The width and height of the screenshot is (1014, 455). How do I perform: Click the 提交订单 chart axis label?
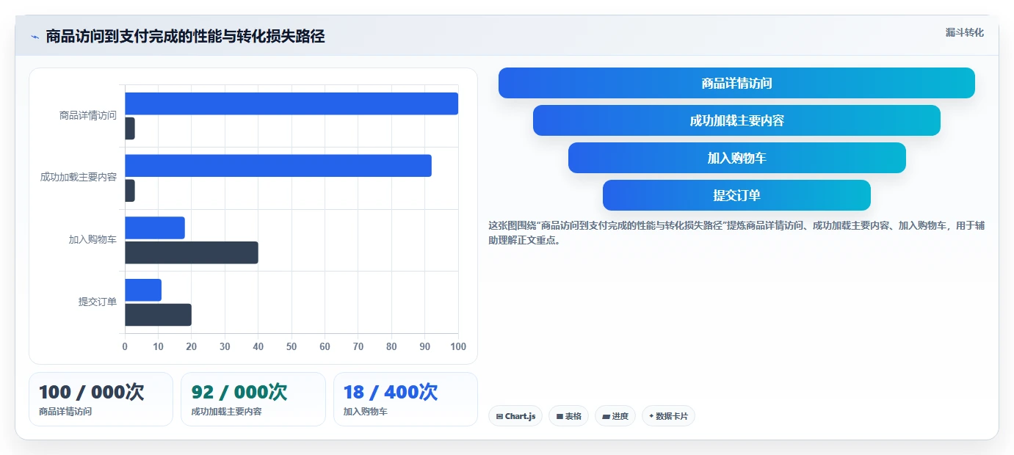click(x=98, y=302)
